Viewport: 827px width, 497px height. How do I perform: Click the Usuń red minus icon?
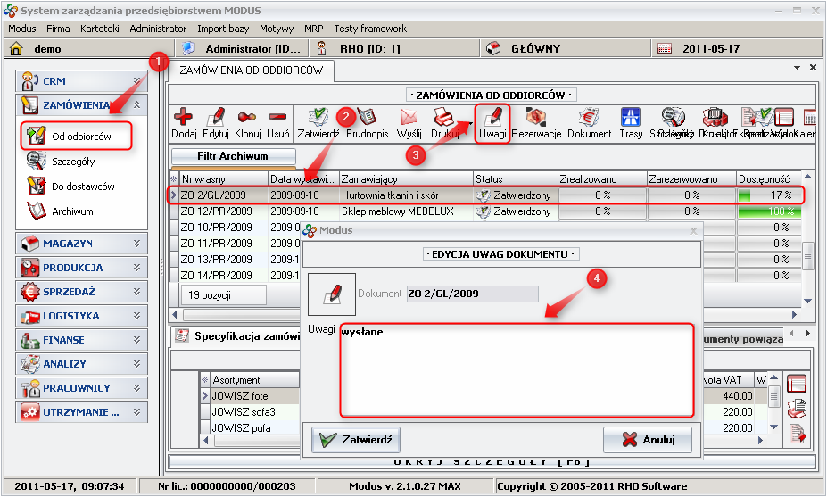(x=277, y=119)
